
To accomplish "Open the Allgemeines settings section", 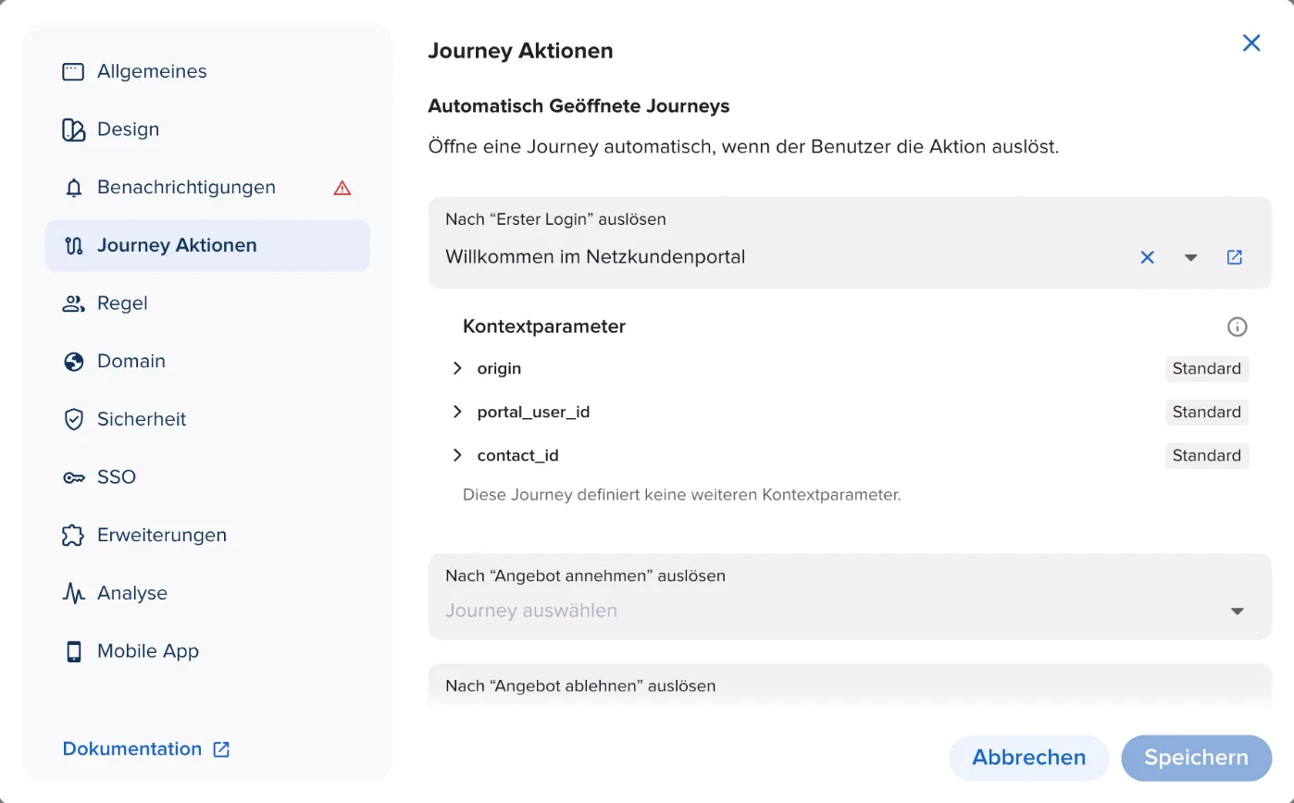I will point(207,71).
